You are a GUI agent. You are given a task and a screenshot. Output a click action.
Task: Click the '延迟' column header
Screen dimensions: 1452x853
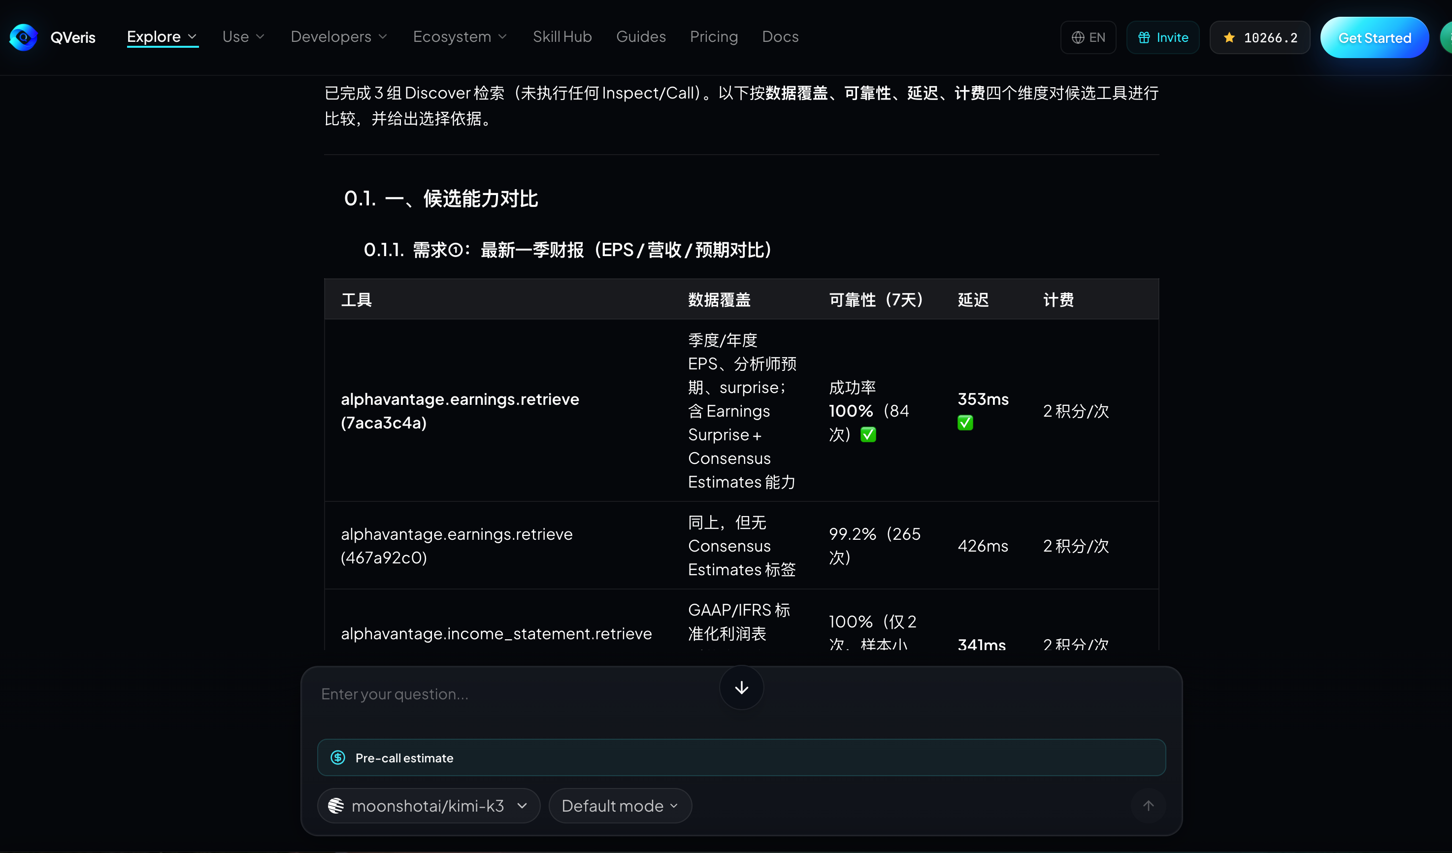pyautogui.click(x=973, y=299)
